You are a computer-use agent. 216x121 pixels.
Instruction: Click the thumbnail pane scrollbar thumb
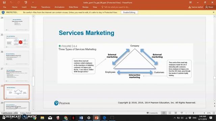[x=33, y=81]
